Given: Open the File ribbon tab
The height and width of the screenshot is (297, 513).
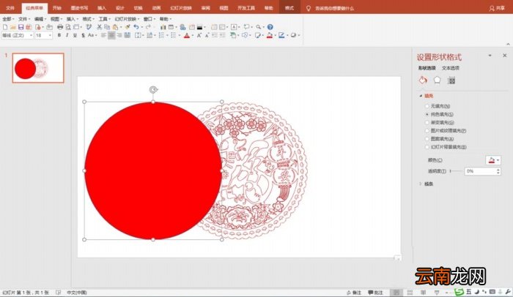Looking at the screenshot, I should pos(10,8).
